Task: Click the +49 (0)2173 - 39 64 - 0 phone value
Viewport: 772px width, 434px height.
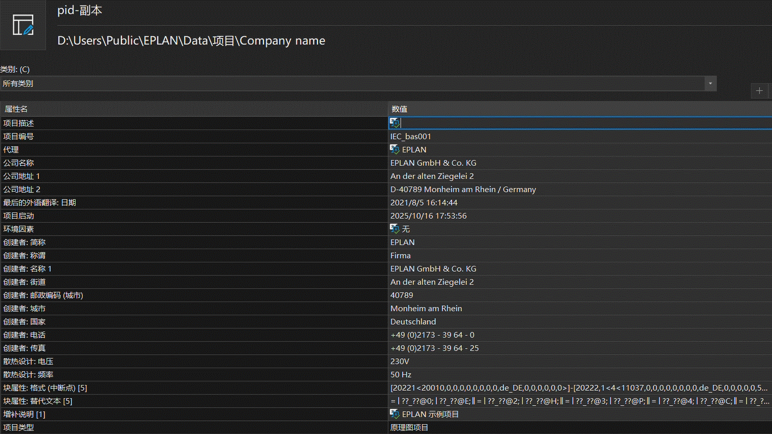Action: click(433, 335)
